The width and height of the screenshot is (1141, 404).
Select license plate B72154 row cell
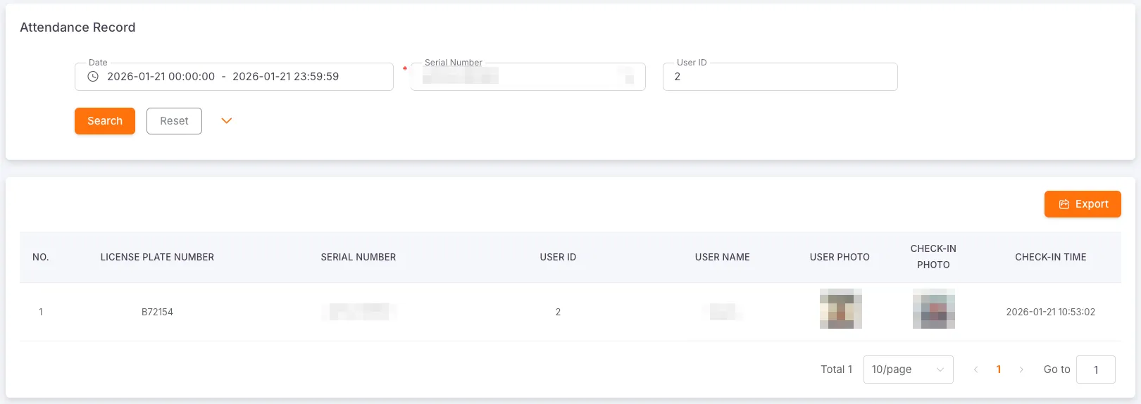157,312
